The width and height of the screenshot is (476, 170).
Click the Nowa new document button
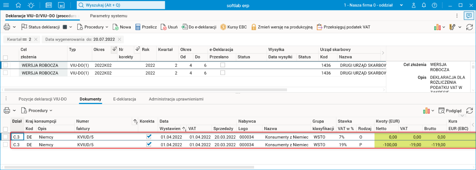[x=121, y=27]
